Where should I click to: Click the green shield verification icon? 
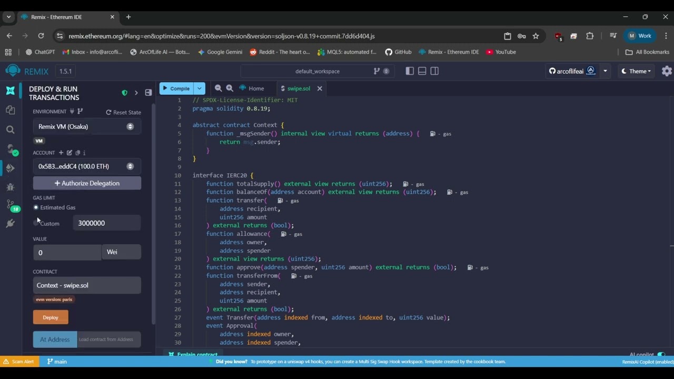tap(124, 93)
